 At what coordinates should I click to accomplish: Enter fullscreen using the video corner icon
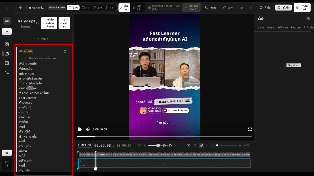[x=250, y=129]
